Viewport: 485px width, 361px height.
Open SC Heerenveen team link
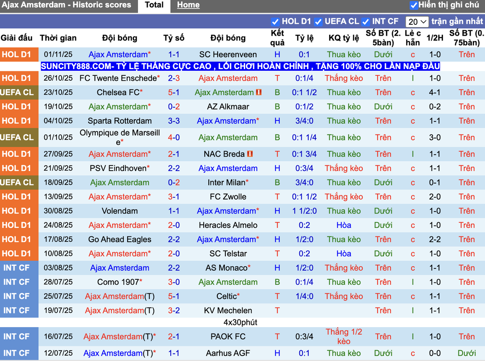[x=228, y=55]
